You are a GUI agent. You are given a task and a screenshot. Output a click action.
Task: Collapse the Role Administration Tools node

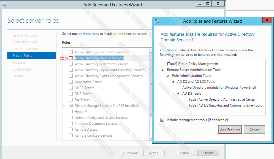tap(168, 76)
